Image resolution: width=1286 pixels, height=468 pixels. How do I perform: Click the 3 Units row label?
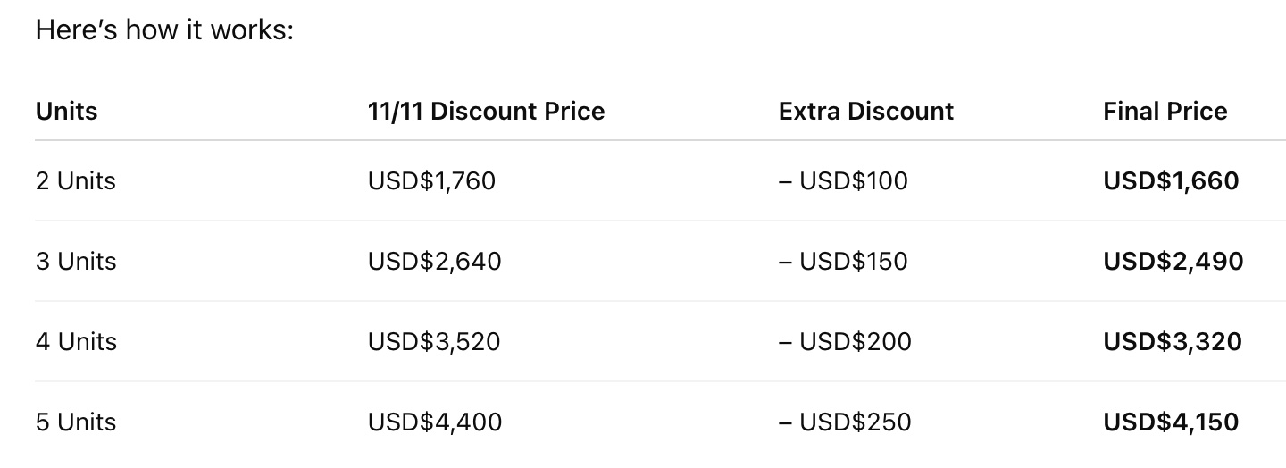76,262
